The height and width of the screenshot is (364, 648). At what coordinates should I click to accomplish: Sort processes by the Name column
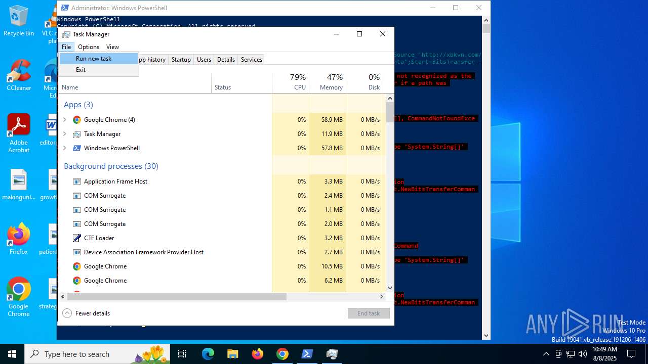135,83
